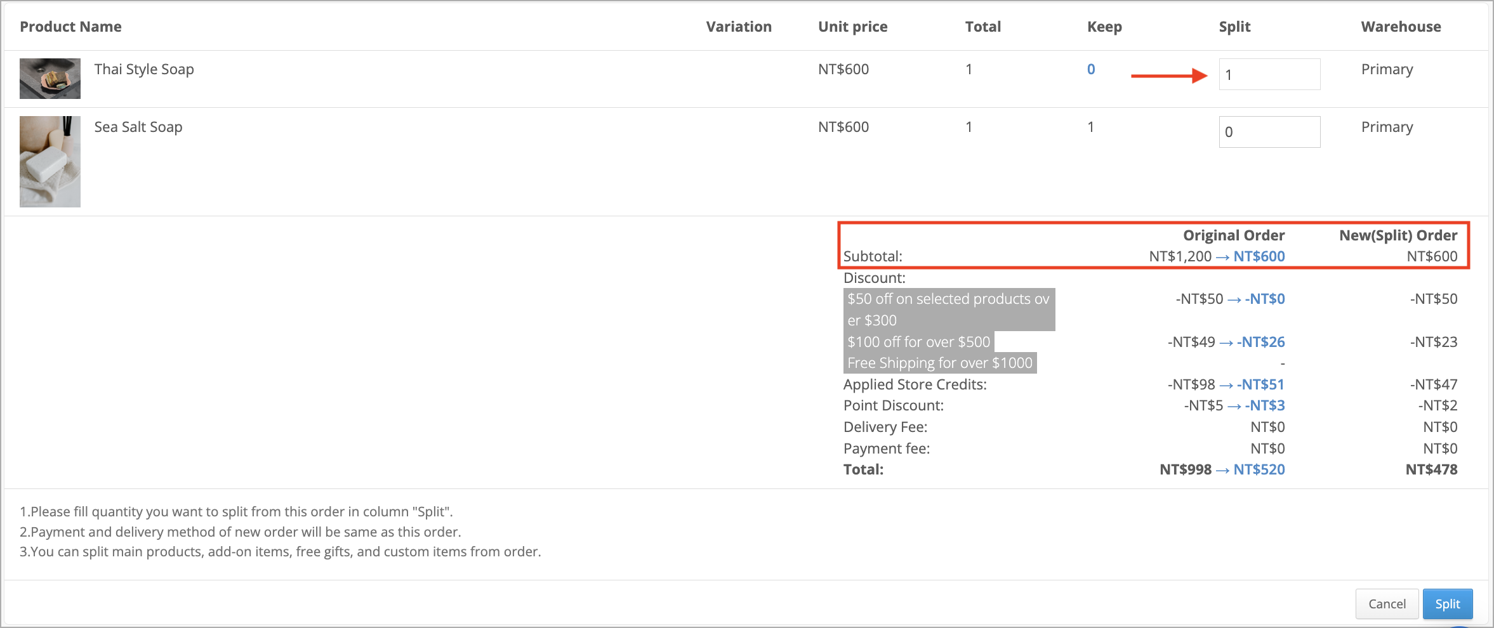Click the Applied Store Credits label
Viewport: 1494px width, 628px height.
[915, 384]
